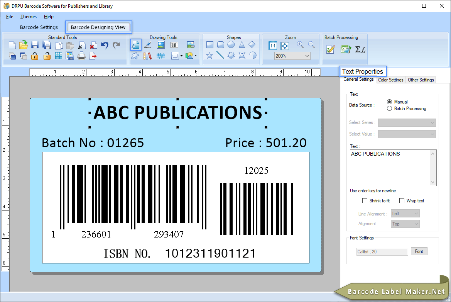
Task: Choose the triangle shape
Action: pos(242,45)
